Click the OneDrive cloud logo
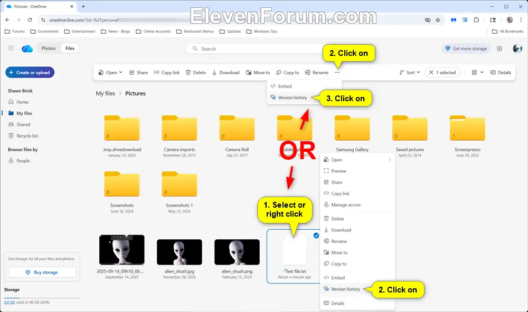The image size is (528, 312). point(27,48)
